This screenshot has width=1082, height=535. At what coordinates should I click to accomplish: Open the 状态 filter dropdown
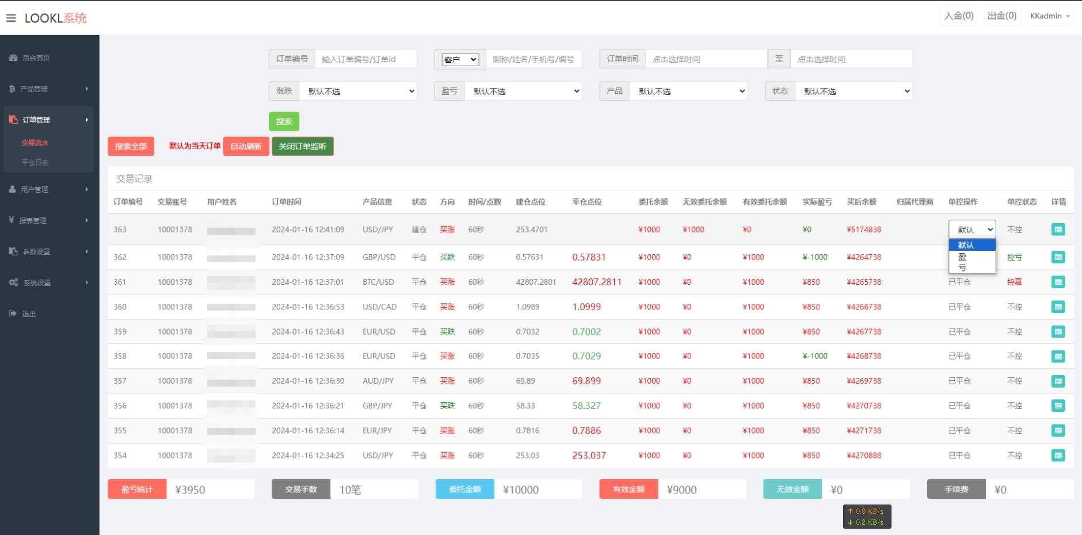[x=854, y=91]
